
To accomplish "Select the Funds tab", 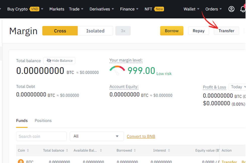I will pyautogui.click(x=22, y=121).
